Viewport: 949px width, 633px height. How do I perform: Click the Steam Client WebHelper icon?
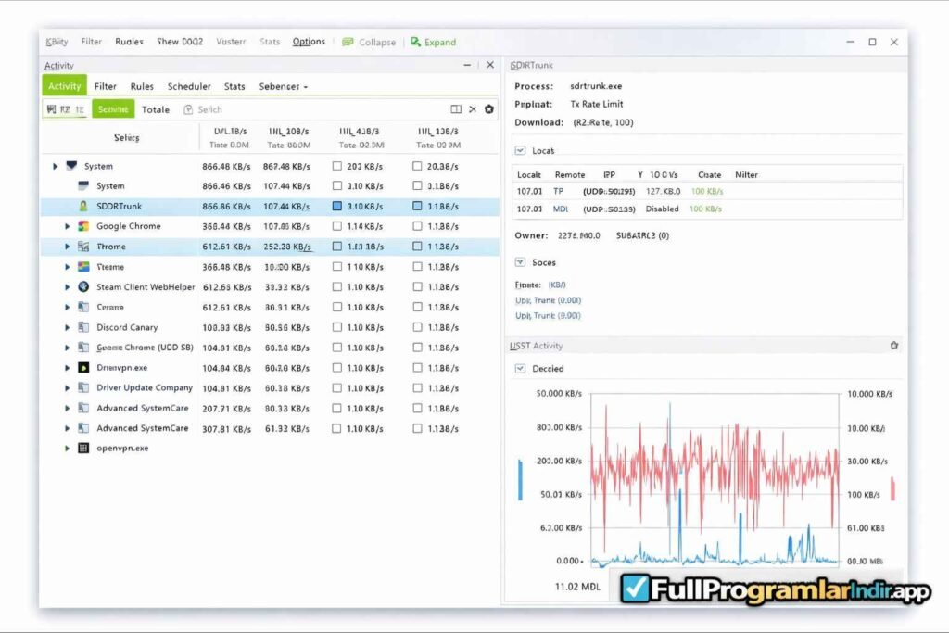83,287
